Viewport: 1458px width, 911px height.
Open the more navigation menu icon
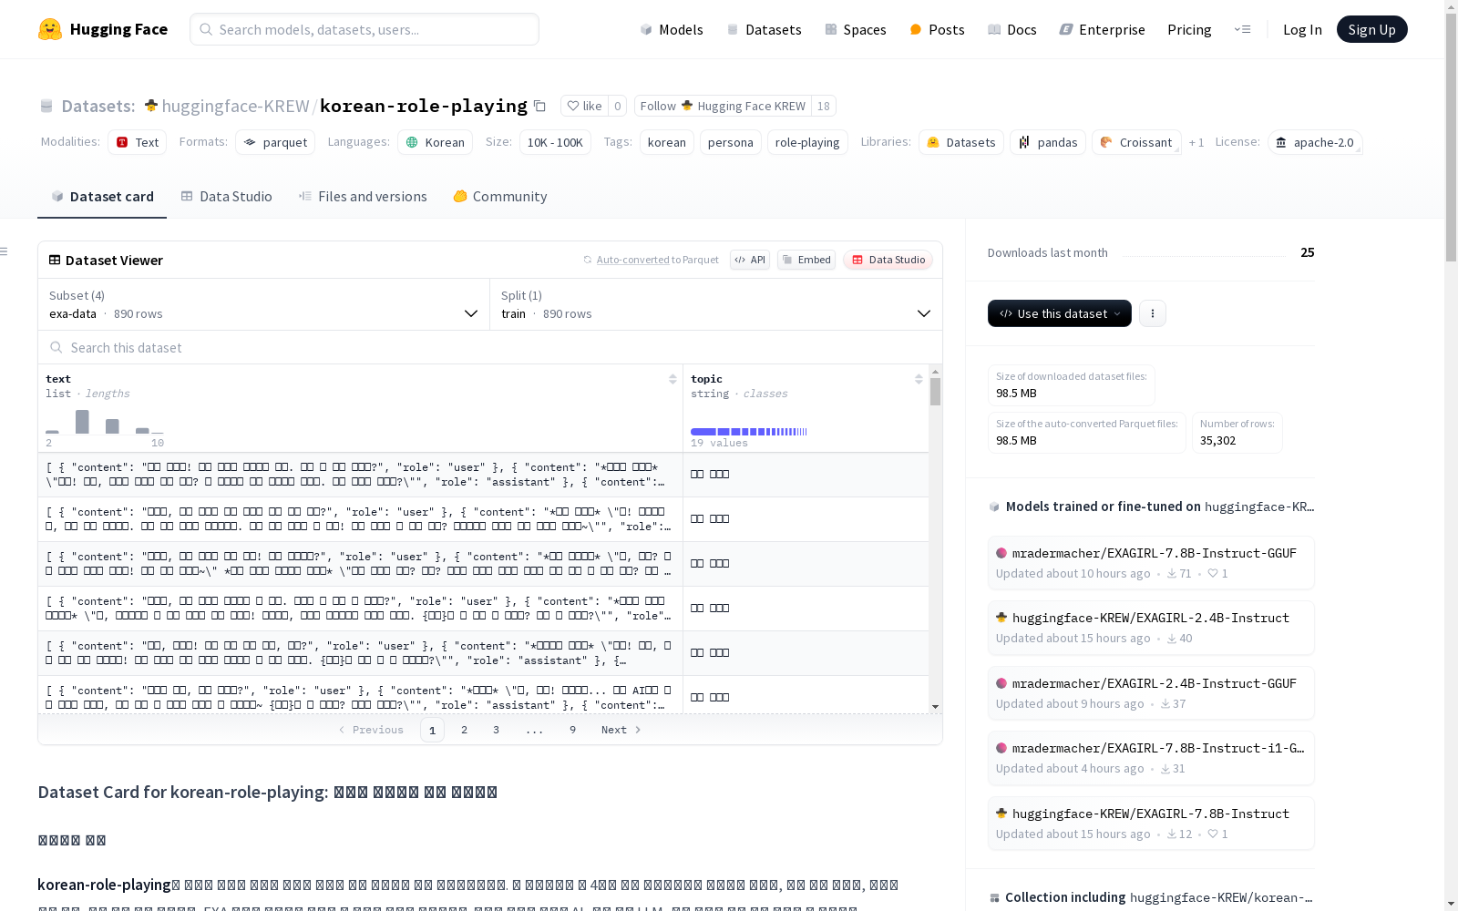coord(1242,29)
